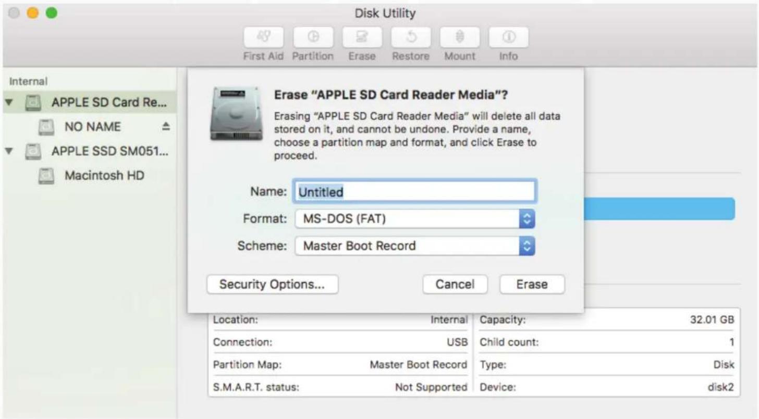Image resolution: width=759 pixels, height=419 pixels.
Task: Open the Format dropdown showing MS-DOS (FAT)
Action: pyautogui.click(x=415, y=219)
